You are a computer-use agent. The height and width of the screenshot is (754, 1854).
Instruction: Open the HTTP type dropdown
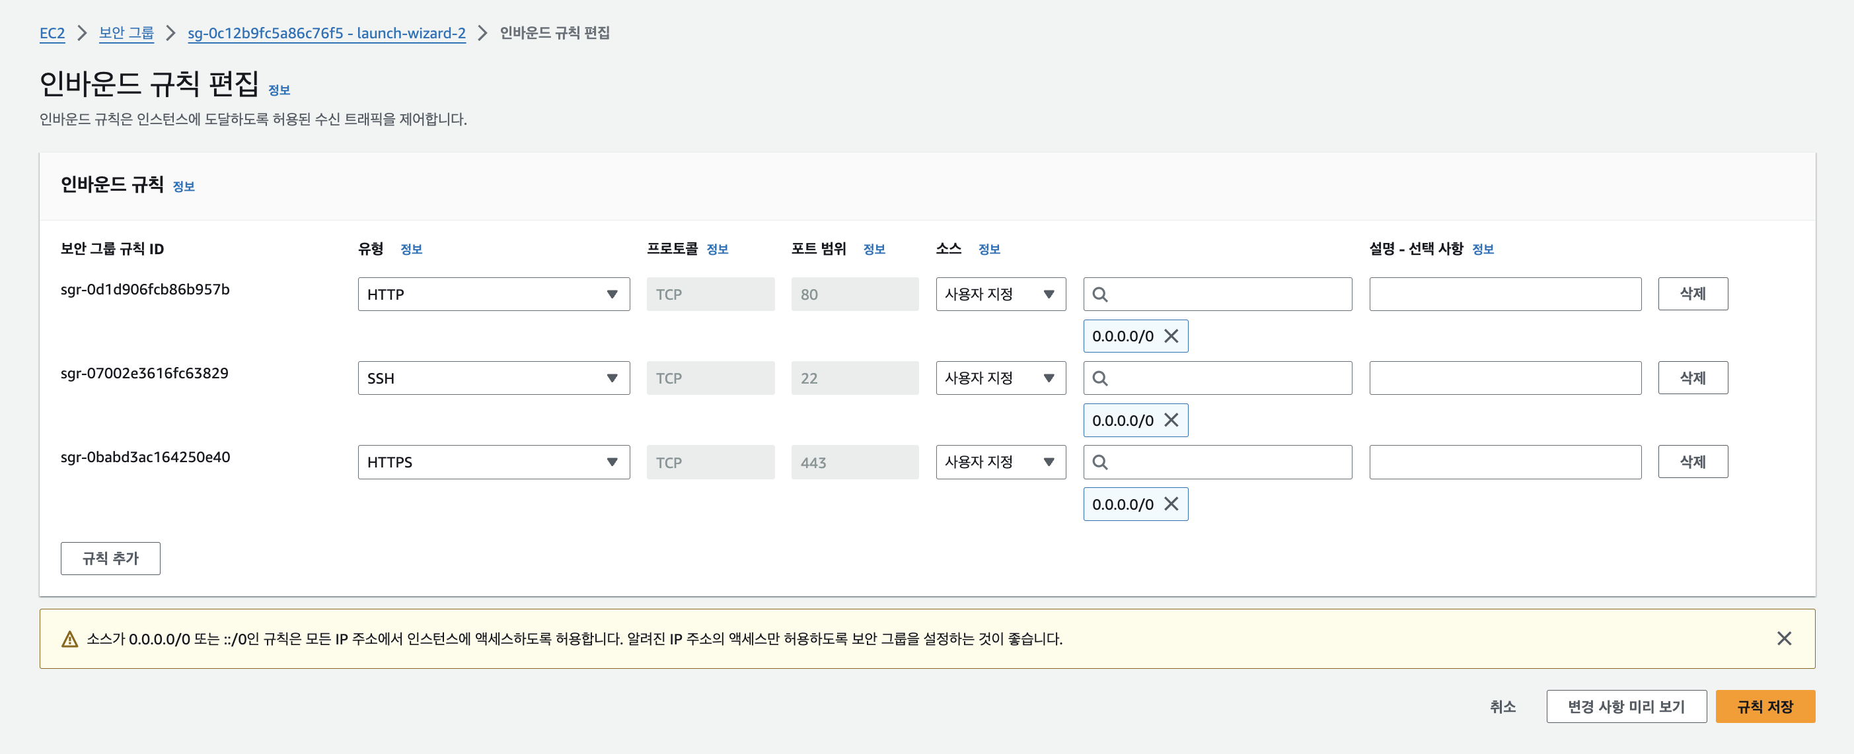coord(493,294)
